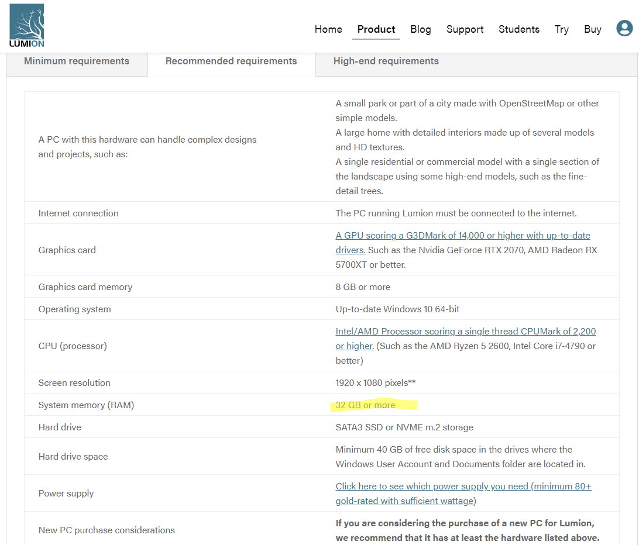Screen dimensions: 639x545
Task: Click the highlighted '32 GB or more' text
Action: [365, 405]
